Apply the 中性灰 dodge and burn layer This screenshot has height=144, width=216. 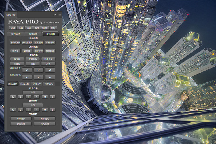point(16,51)
